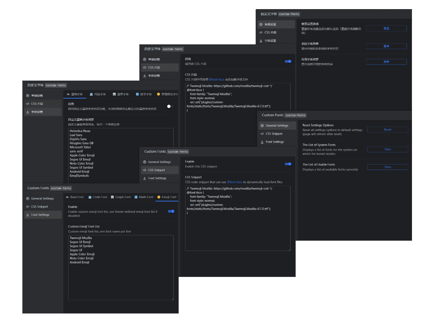Viewport: 434px width, 325px height.
Task: Disable the custom emoji font list toggle
Action: 171,211
